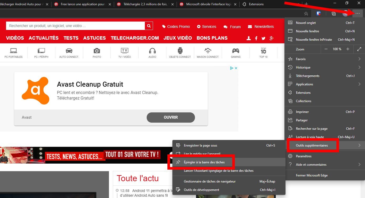This screenshot has height=198, width=365.
Task: Click the user account icon in red header
Action: (249, 38)
